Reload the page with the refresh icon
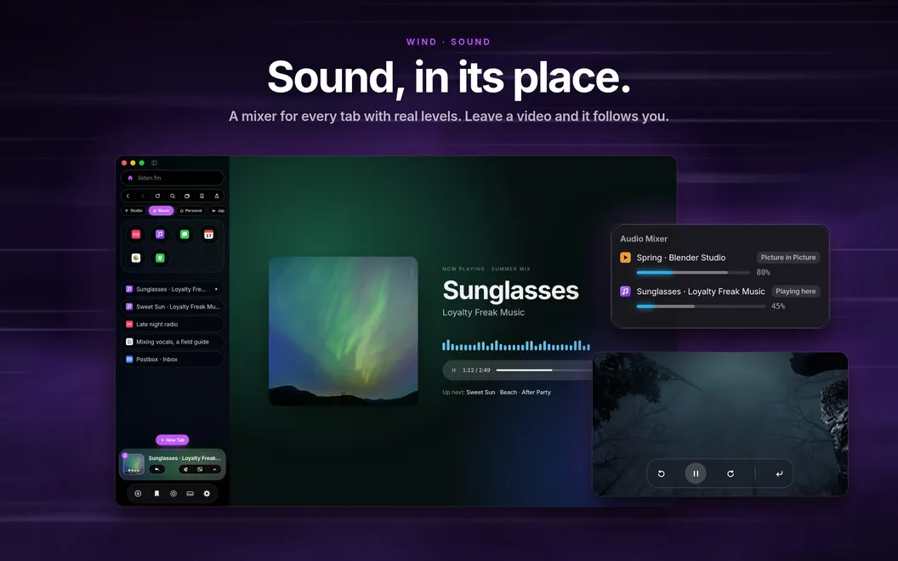898x561 pixels. coord(157,195)
